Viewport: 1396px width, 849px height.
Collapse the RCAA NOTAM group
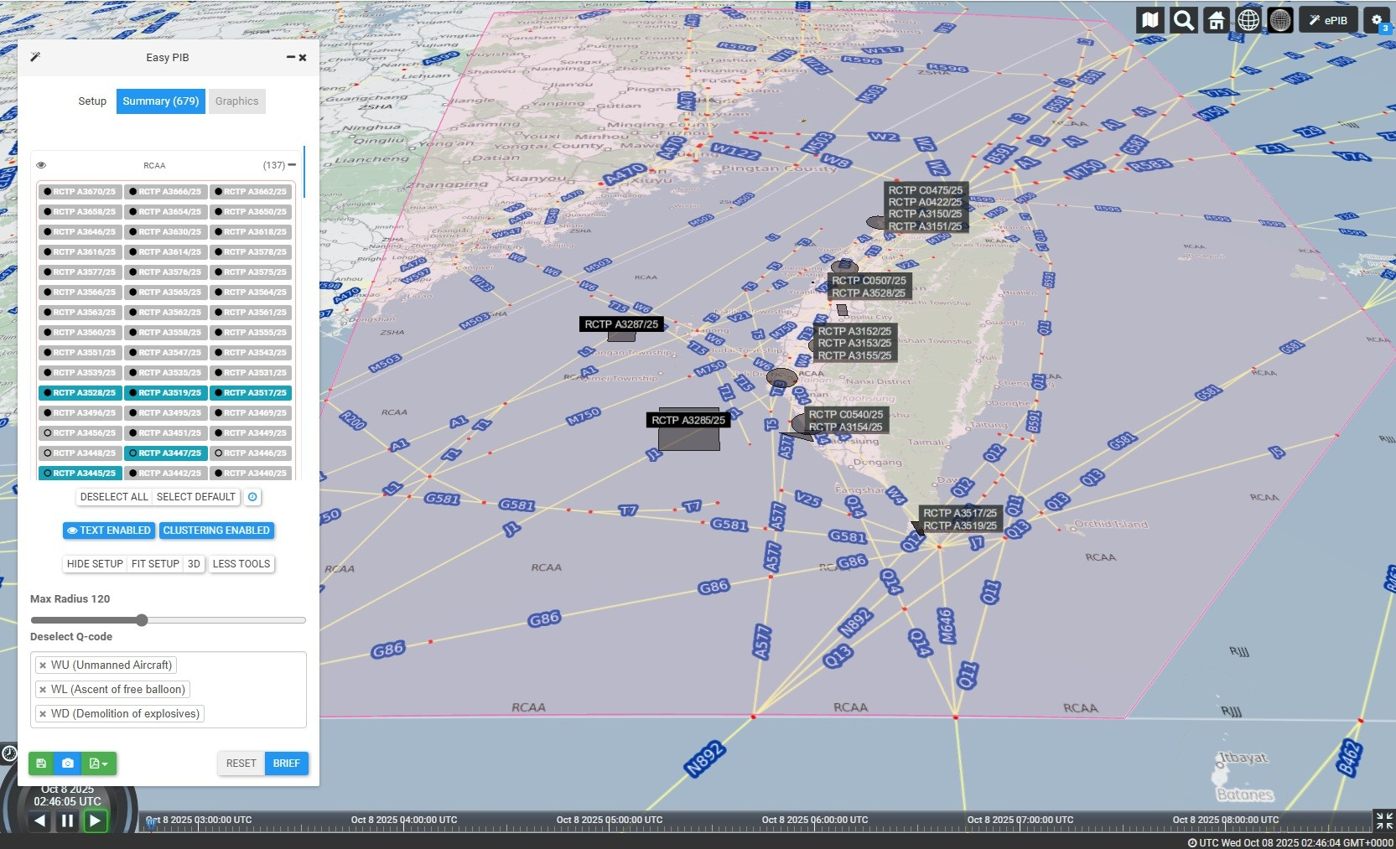292,165
